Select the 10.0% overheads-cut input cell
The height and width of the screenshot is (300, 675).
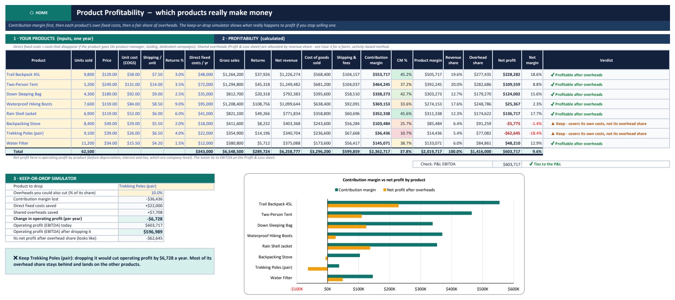(141, 193)
